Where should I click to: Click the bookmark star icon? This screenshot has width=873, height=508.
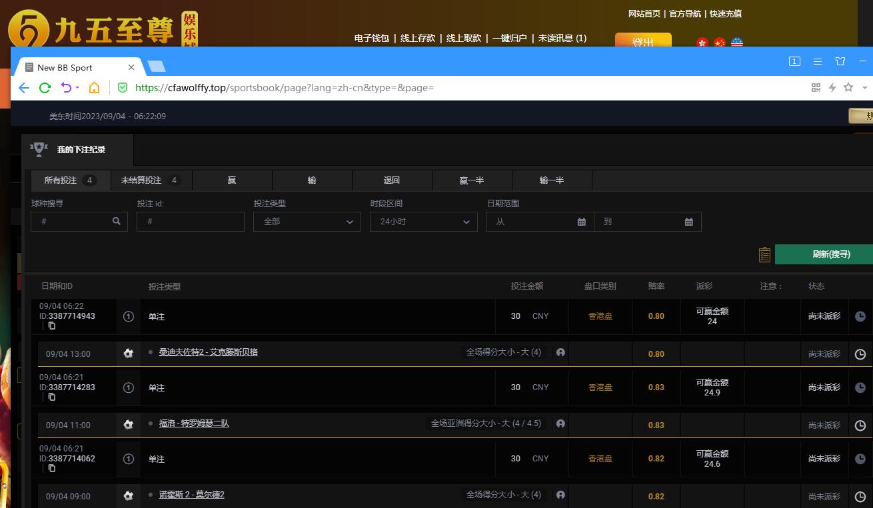[848, 87]
